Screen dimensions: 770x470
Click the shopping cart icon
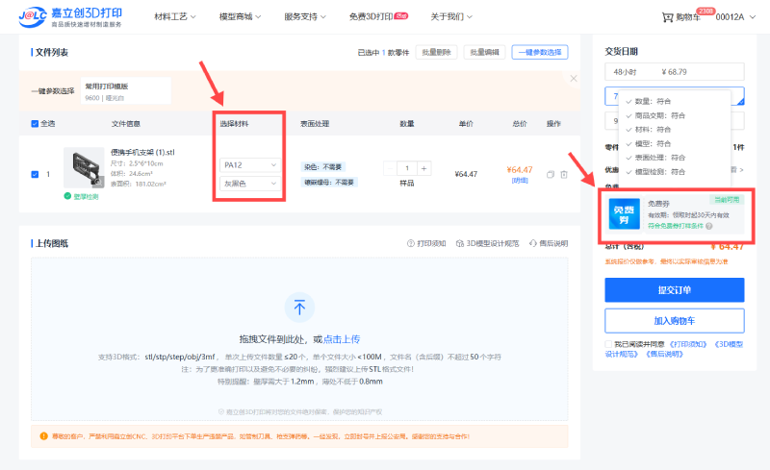[667, 17]
